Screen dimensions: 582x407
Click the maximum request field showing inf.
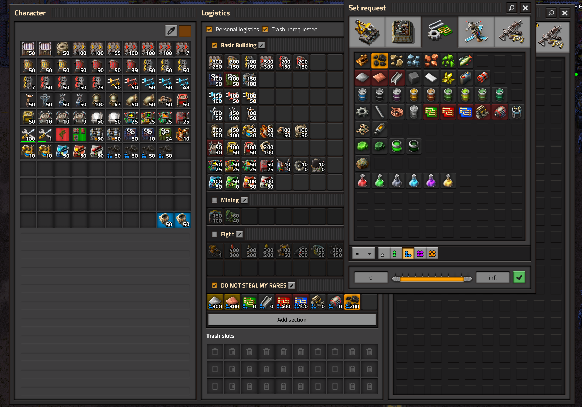click(x=492, y=278)
